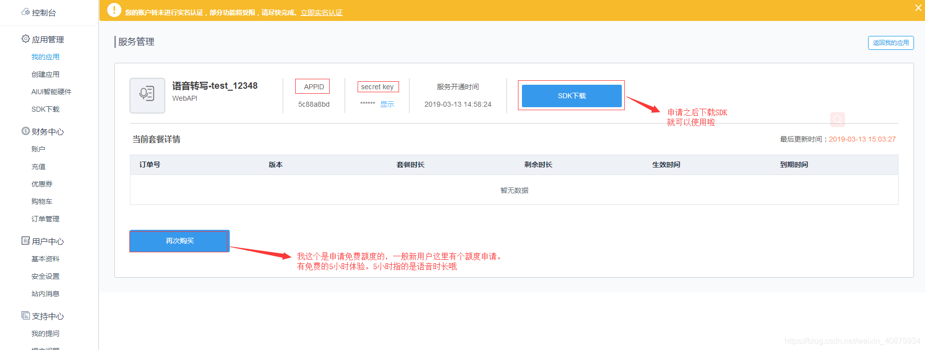Click the 控制台 heading
Screen dimensions: 925x350
44,12
